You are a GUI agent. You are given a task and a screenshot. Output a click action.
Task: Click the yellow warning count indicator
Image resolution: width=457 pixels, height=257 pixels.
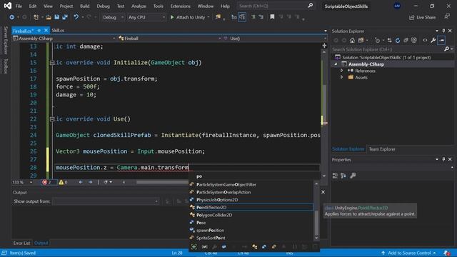[x=64, y=182]
